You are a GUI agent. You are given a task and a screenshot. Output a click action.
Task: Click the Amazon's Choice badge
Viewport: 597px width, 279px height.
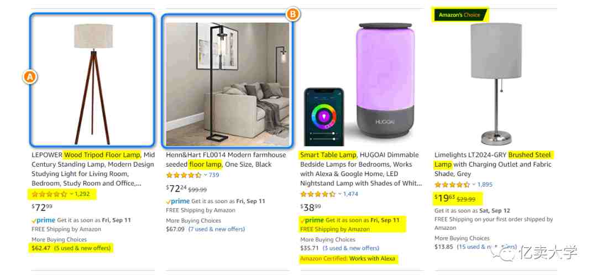coord(459,15)
